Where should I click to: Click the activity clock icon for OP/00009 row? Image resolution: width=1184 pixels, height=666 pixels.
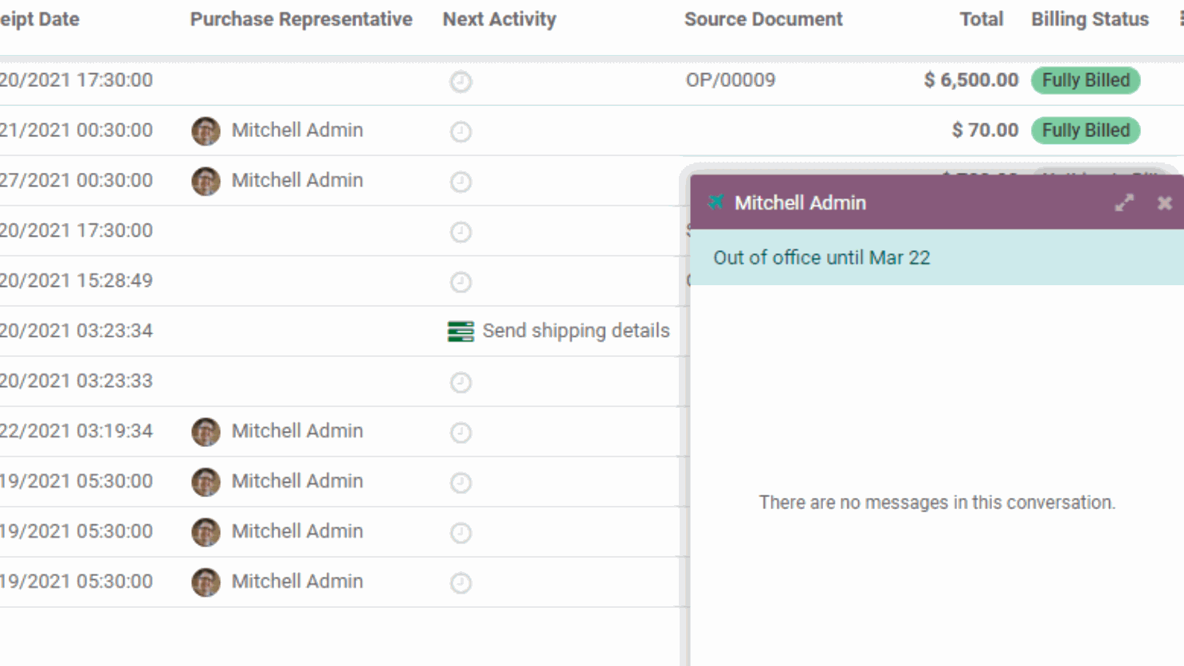pyautogui.click(x=461, y=81)
